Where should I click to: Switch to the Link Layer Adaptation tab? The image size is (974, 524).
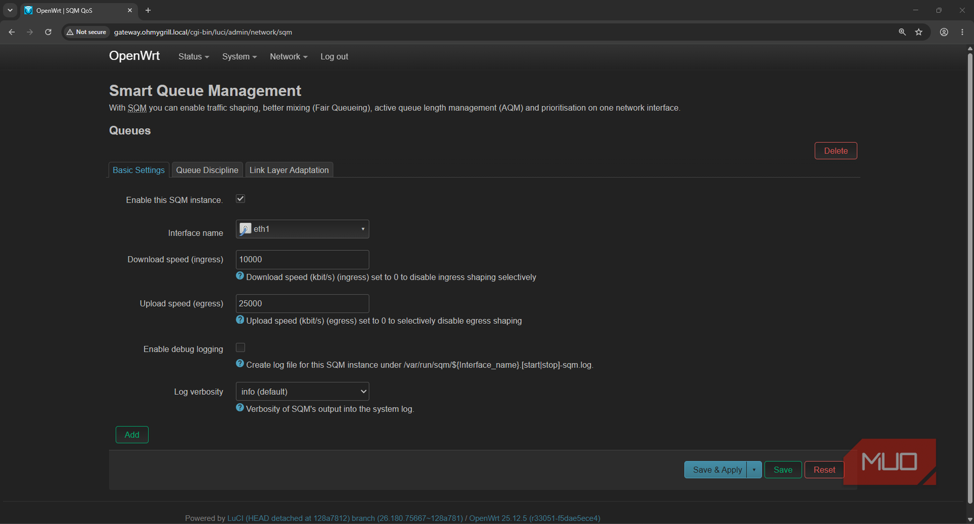(x=289, y=170)
